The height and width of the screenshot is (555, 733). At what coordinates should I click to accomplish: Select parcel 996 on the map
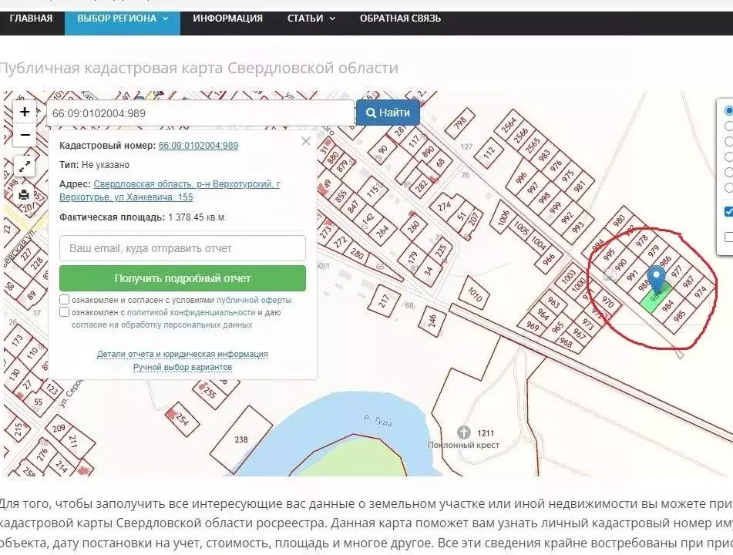coord(521,177)
